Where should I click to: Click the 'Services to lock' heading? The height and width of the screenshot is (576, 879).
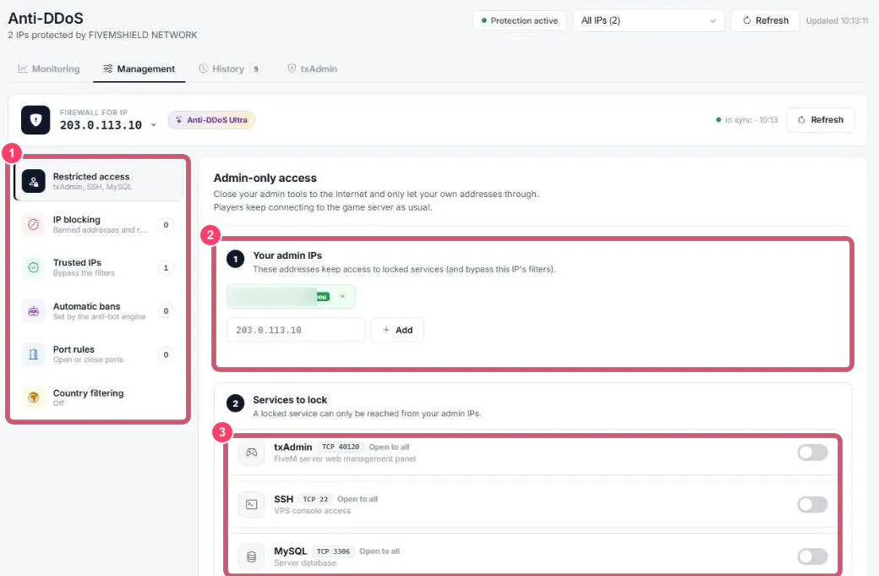tap(290, 400)
